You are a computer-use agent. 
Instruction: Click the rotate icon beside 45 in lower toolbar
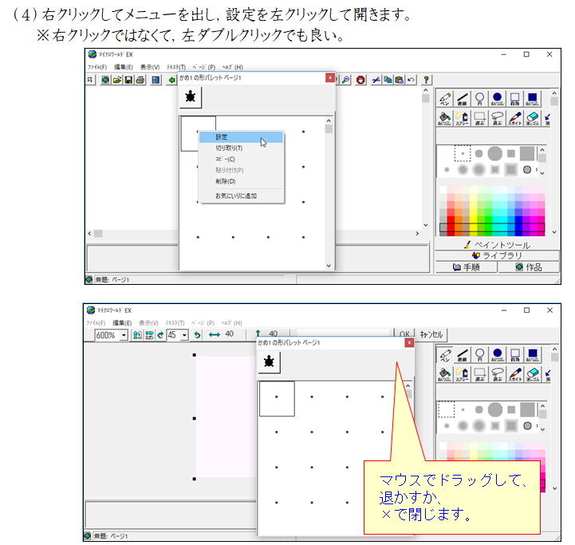click(x=160, y=334)
